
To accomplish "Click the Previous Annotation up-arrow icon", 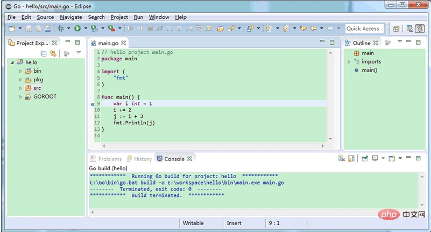I will pyautogui.click(x=286, y=29).
